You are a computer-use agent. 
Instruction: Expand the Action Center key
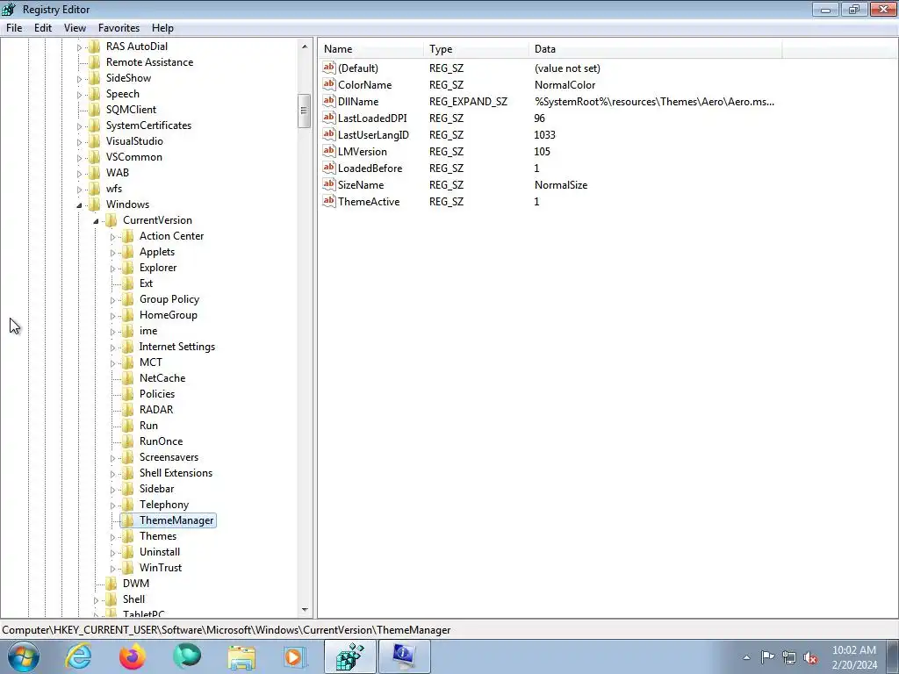coord(112,236)
